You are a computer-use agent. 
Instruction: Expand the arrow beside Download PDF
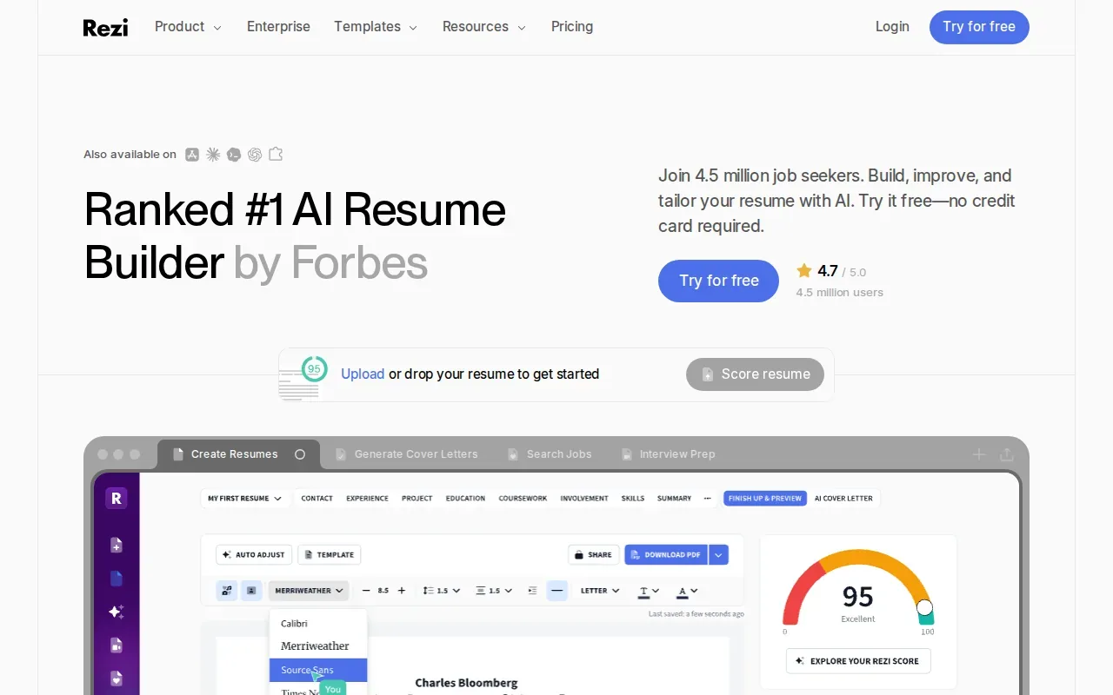(x=718, y=554)
